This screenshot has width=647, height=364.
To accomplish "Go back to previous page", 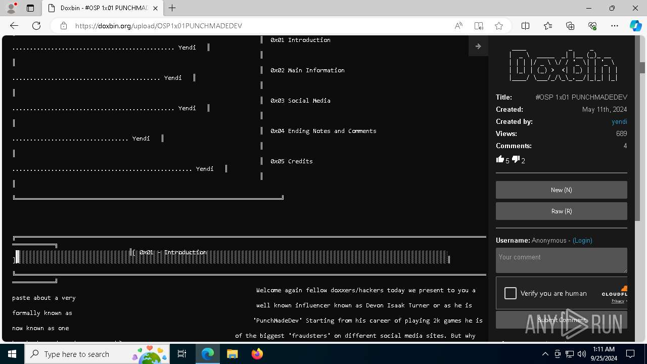I will click(x=14, y=26).
